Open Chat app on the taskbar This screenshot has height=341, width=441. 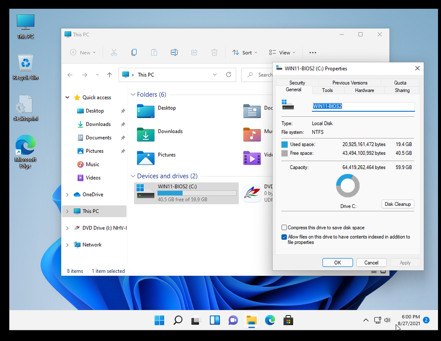click(x=233, y=320)
